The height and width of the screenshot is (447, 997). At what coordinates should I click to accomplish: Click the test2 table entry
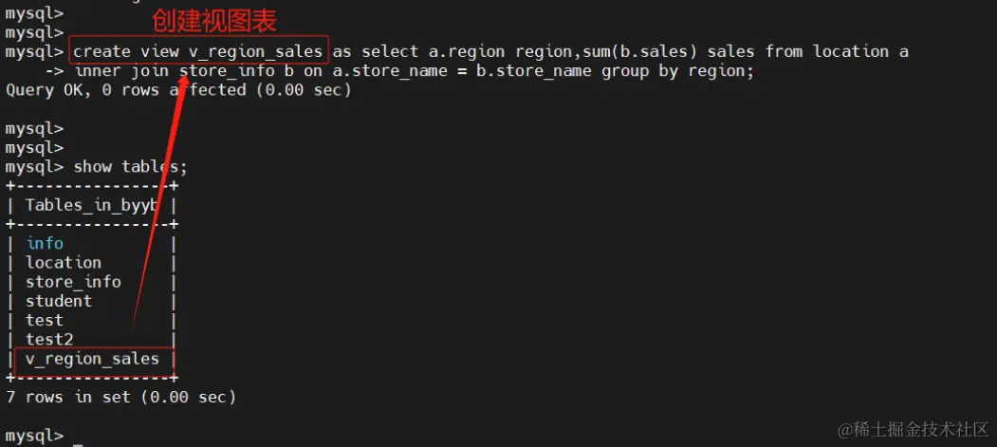(x=49, y=339)
